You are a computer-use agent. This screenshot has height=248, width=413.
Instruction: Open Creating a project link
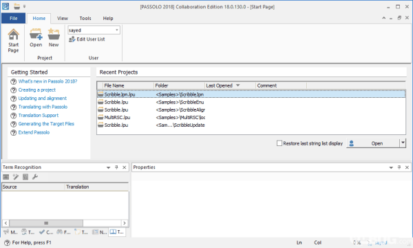click(37, 90)
